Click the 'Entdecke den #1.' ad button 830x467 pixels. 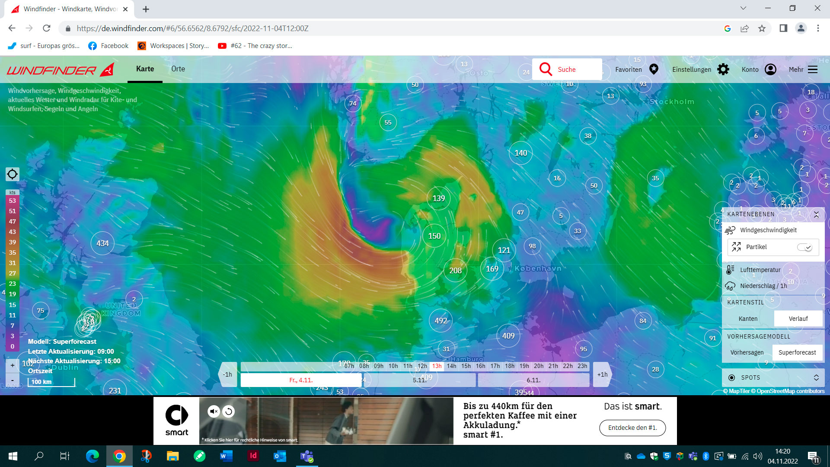point(632,428)
